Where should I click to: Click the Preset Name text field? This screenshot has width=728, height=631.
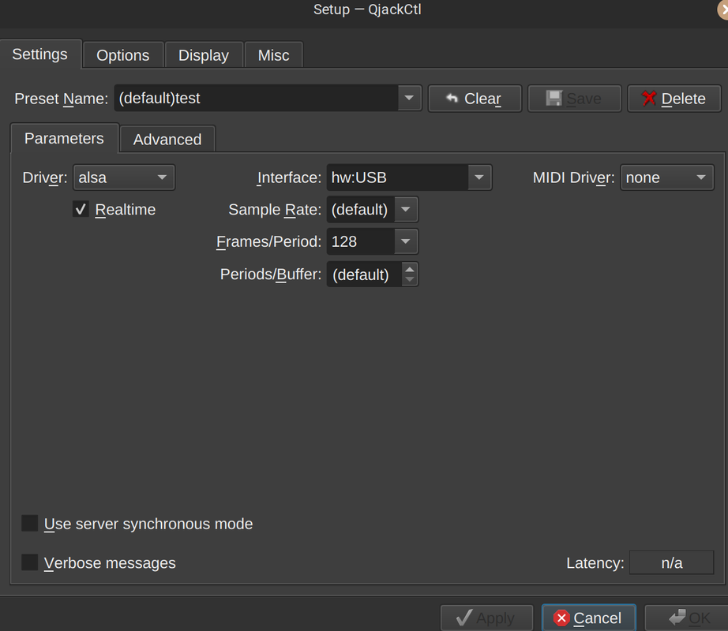tap(256, 99)
